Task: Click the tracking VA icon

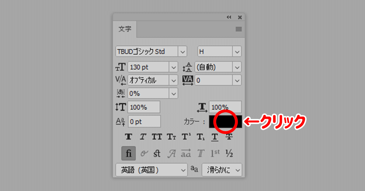Action: pyautogui.click(x=188, y=80)
